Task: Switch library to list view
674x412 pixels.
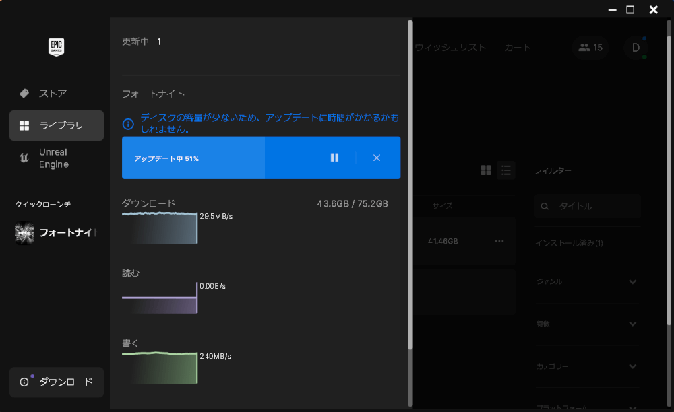Action: pos(506,170)
